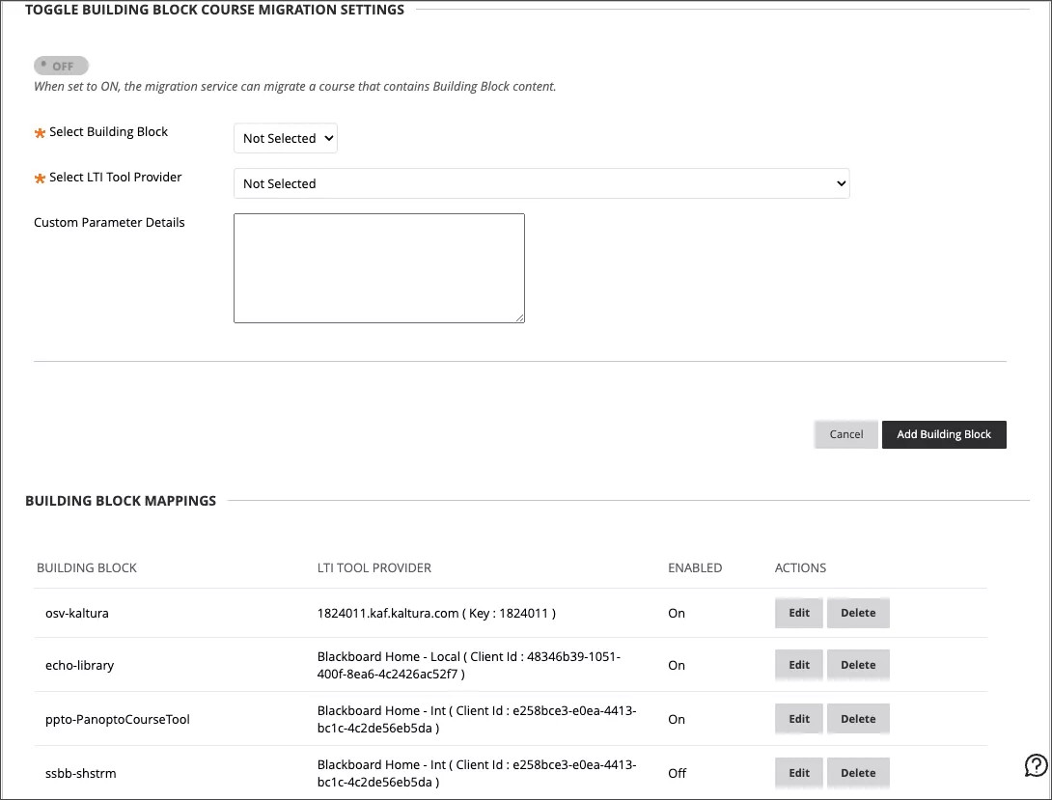Screen dimensions: 1052x800
Task: Click the Custom Parameter Details text area
Action: [378, 267]
